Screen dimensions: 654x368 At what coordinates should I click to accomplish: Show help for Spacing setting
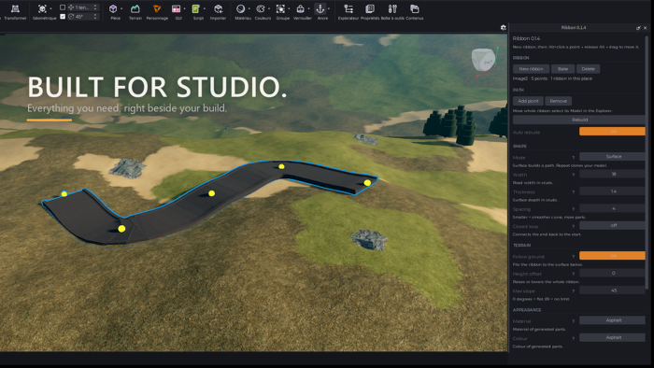tap(573, 209)
